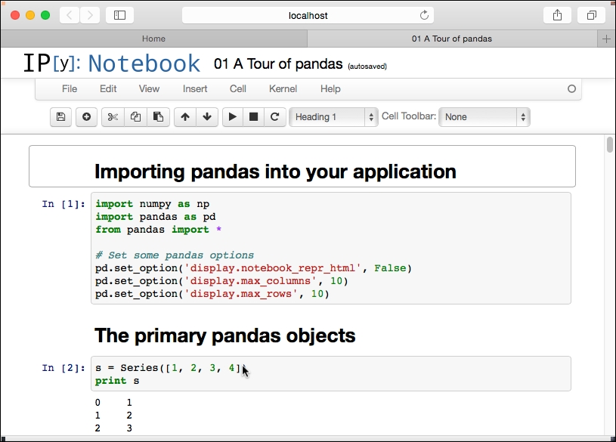Click the 'display.max_columns' string in code
This screenshot has width=616, height=442.
[250, 281]
